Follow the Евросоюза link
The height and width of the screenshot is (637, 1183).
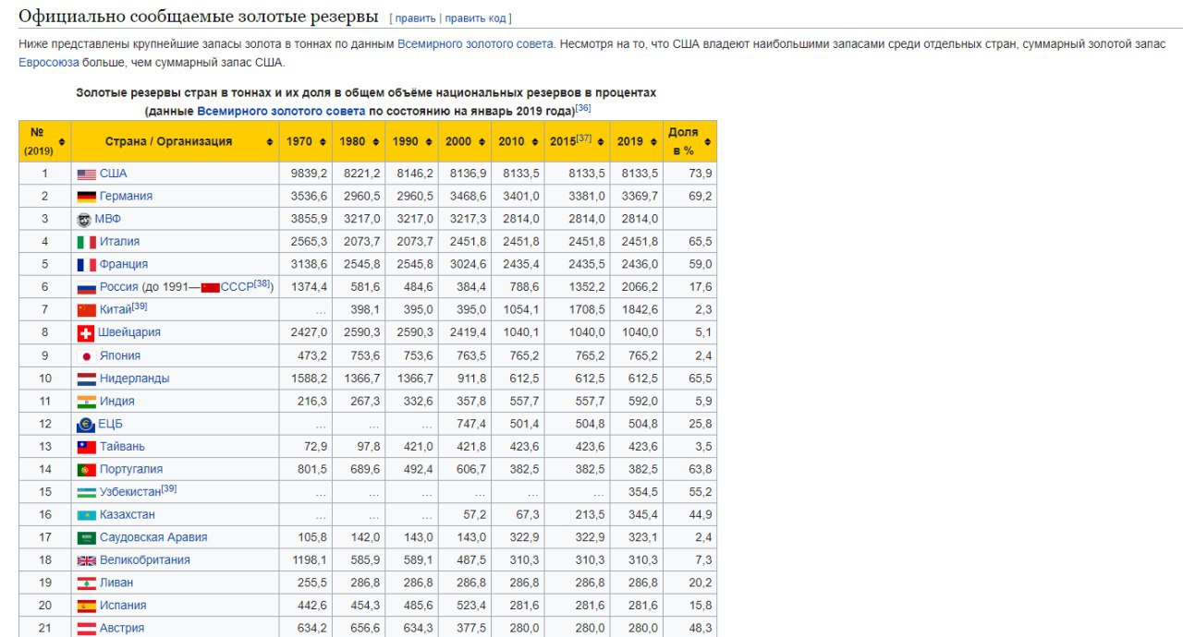pyautogui.click(x=48, y=63)
